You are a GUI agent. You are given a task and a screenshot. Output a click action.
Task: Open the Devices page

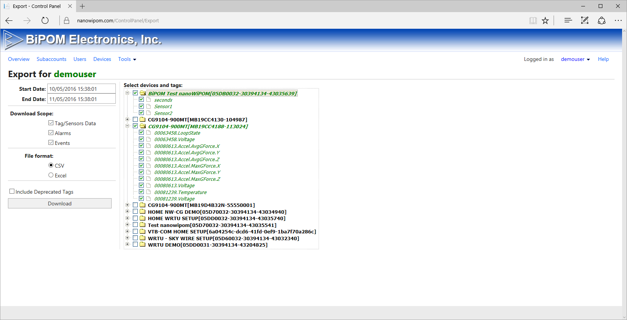click(x=102, y=59)
